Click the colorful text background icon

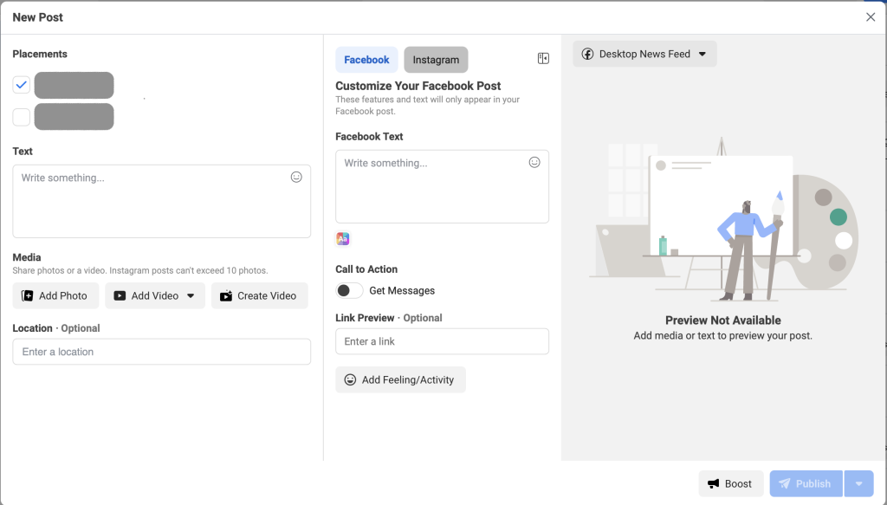[x=343, y=239]
